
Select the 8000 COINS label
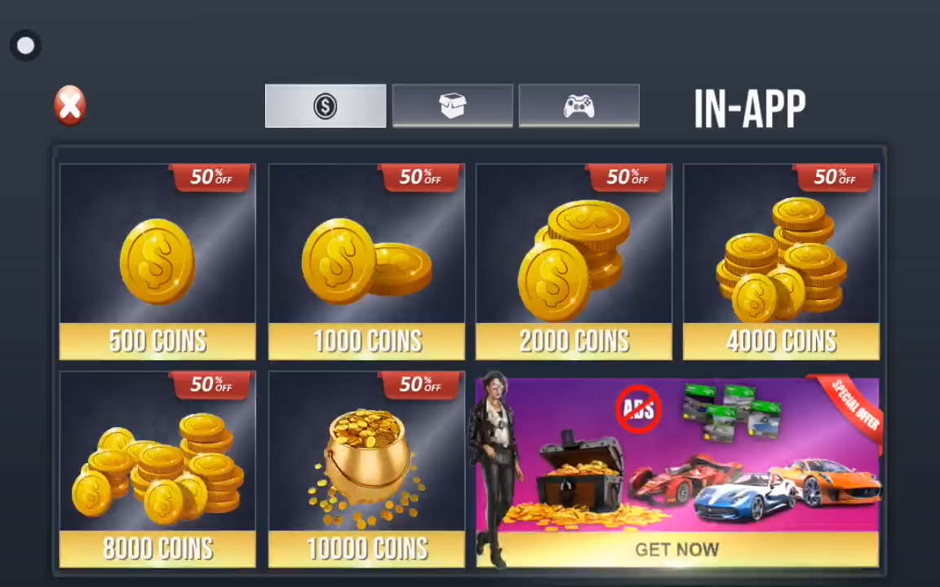[157, 549]
